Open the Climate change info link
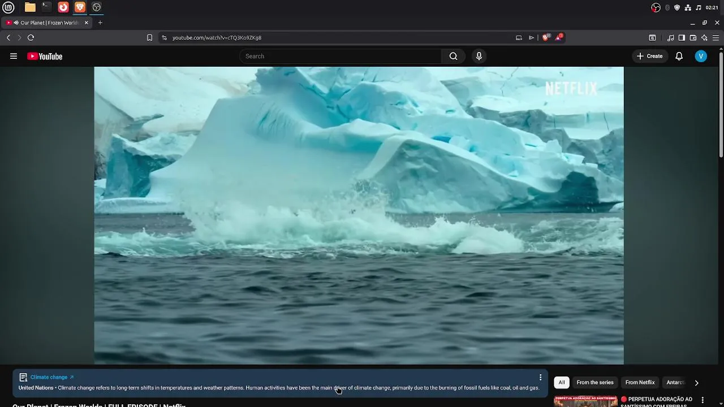 (52, 377)
